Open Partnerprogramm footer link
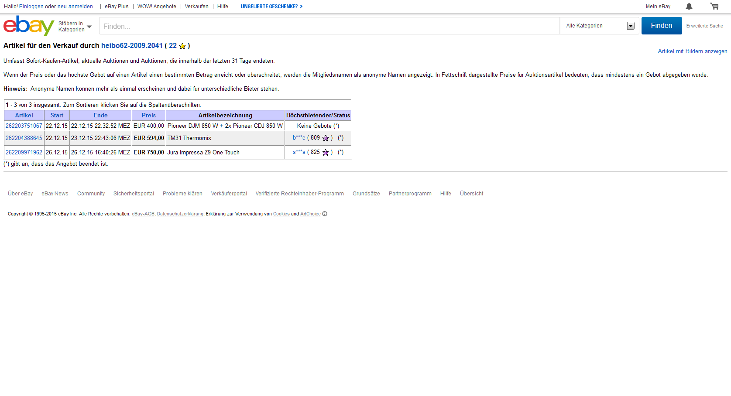The width and height of the screenshot is (731, 396). click(x=410, y=194)
